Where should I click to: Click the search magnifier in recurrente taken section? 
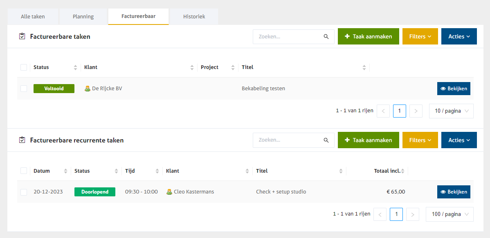[326, 140]
